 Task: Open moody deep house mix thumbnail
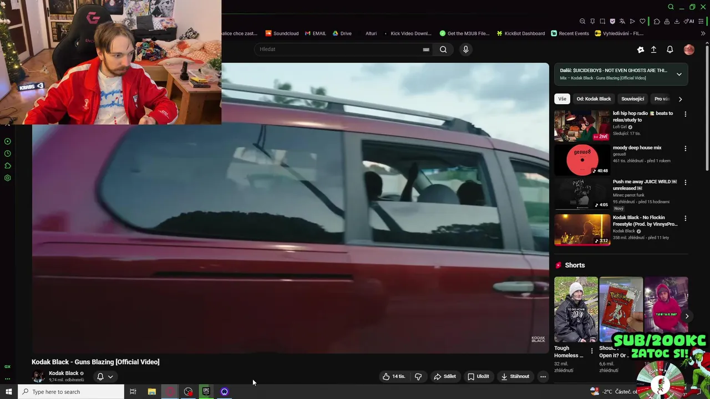pyautogui.click(x=582, y=160)
